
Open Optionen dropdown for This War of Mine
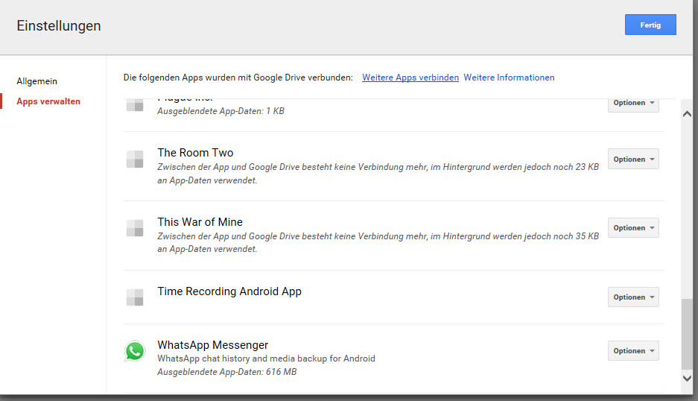(x=633, y=227)
